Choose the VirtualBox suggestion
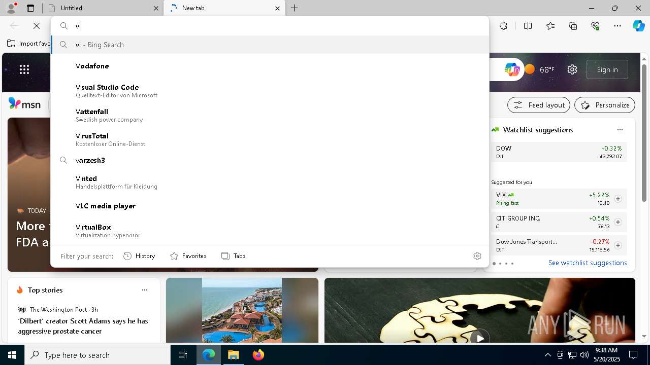The height and width of the screenshot is (365, 650). pos(270,231)
